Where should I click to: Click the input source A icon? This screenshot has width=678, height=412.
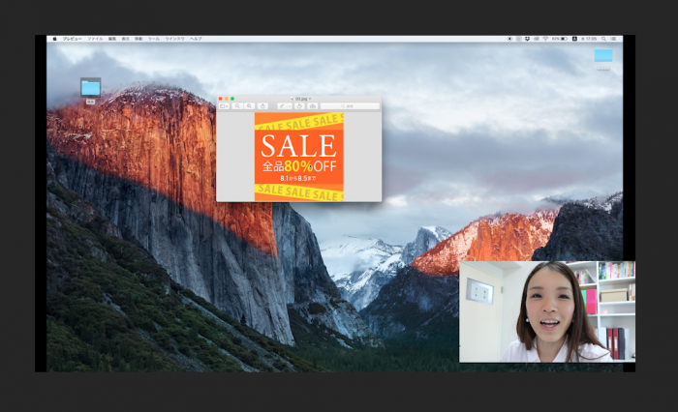[x=574, y=39]
